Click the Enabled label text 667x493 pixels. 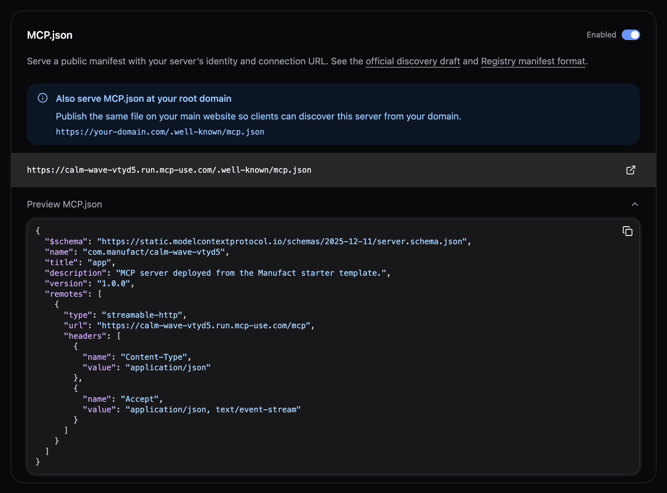tap(601, 35)
